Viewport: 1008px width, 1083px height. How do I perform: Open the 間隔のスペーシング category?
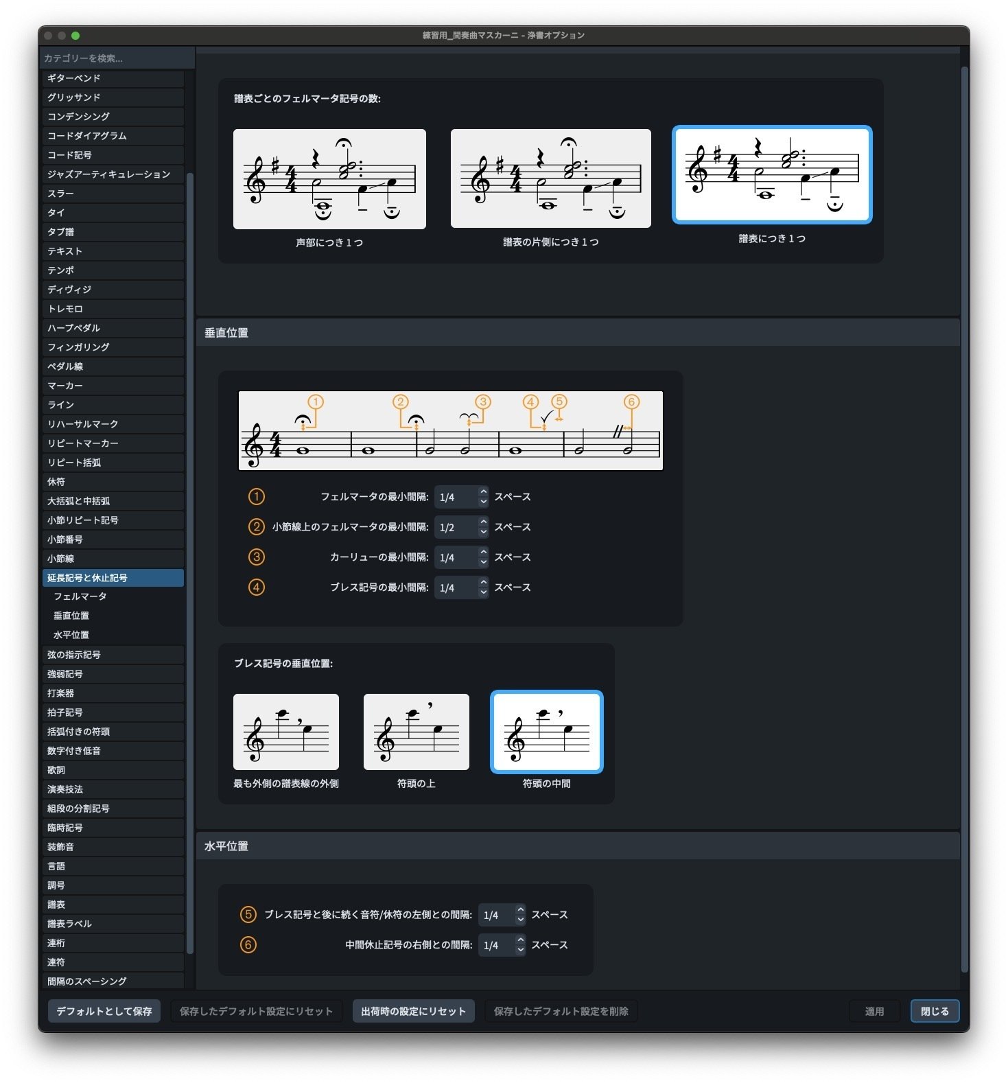tap(113, 981)
